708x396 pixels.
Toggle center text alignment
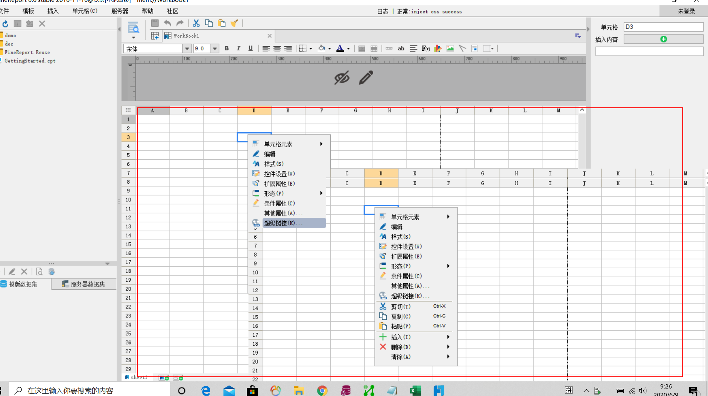(277, 48)
